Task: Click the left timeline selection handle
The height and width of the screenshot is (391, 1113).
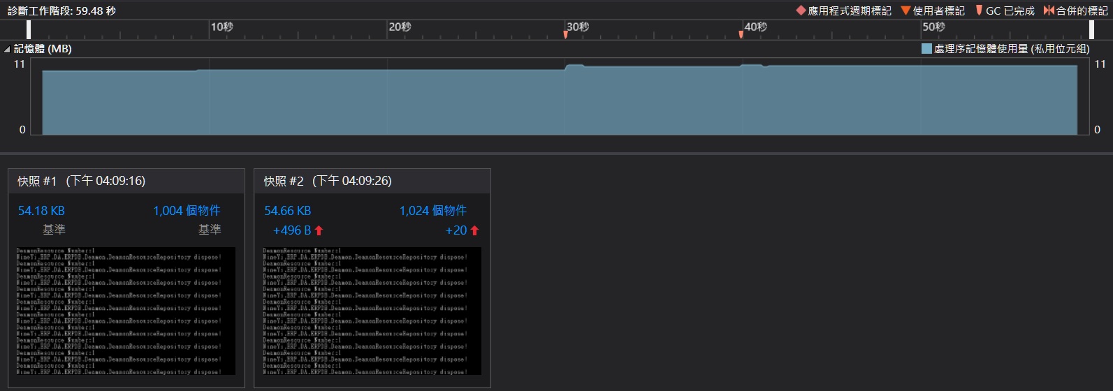Action: click(29, 29)
